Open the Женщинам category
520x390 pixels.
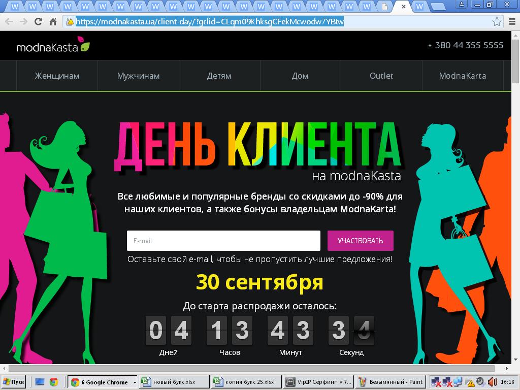point(57,76)
